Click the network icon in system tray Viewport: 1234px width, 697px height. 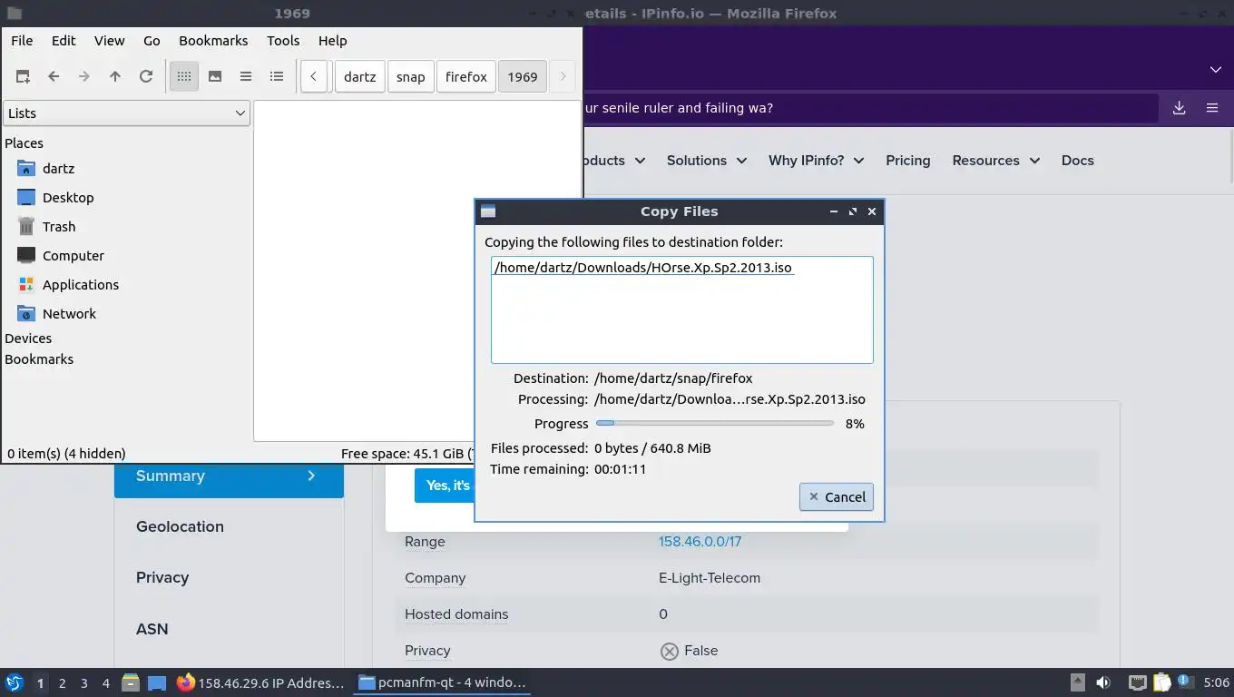point(1137,682)
